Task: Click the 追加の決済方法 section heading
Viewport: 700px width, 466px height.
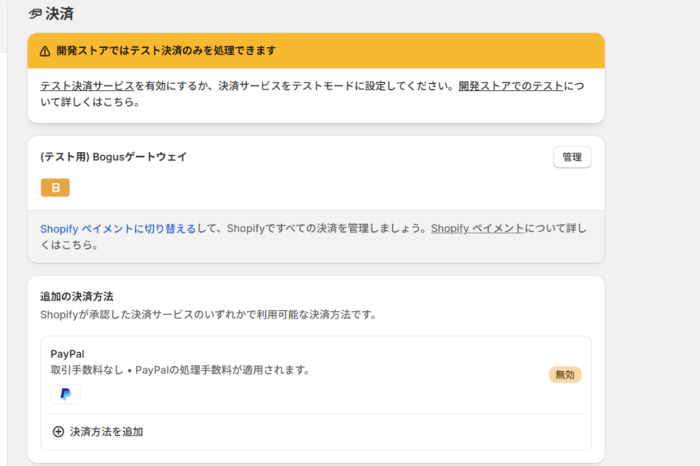Action: tap(77, 297)
